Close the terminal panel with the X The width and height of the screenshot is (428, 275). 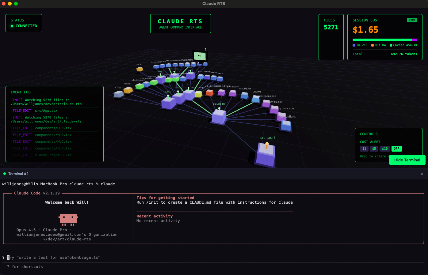pos(422,174)
